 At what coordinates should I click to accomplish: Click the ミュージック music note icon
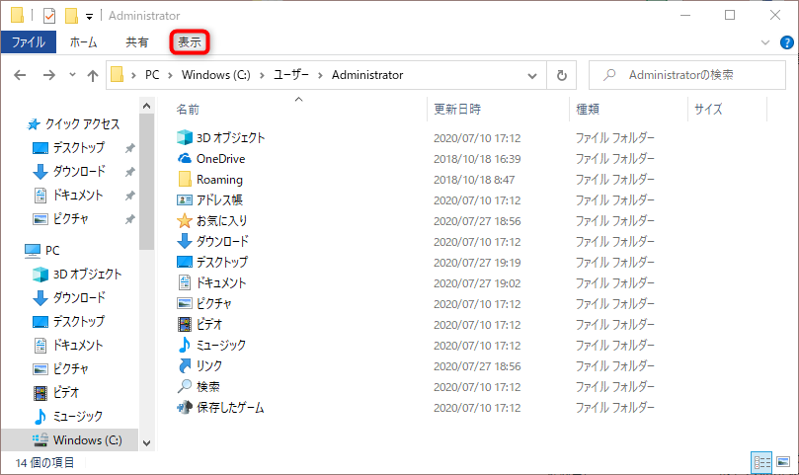tap(185, 345)
